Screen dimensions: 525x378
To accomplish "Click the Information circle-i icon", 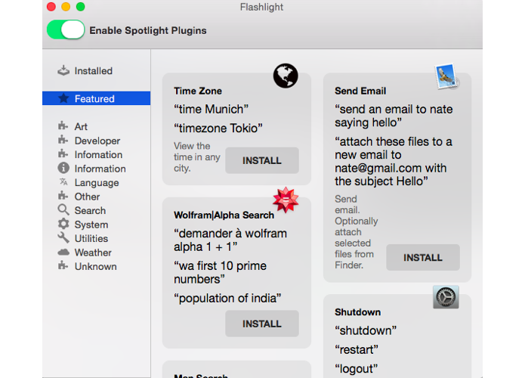I will (63, 168).
